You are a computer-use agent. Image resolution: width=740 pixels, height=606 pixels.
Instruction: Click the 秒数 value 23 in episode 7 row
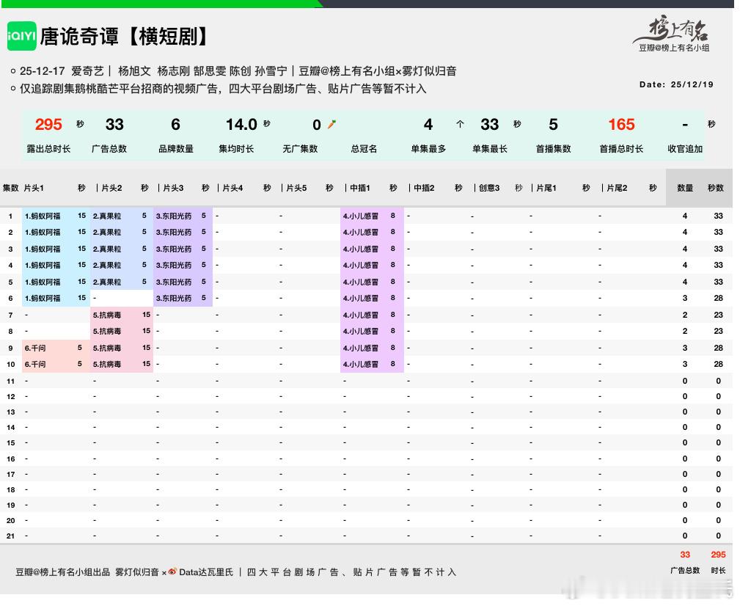click(x=718, y=315)
